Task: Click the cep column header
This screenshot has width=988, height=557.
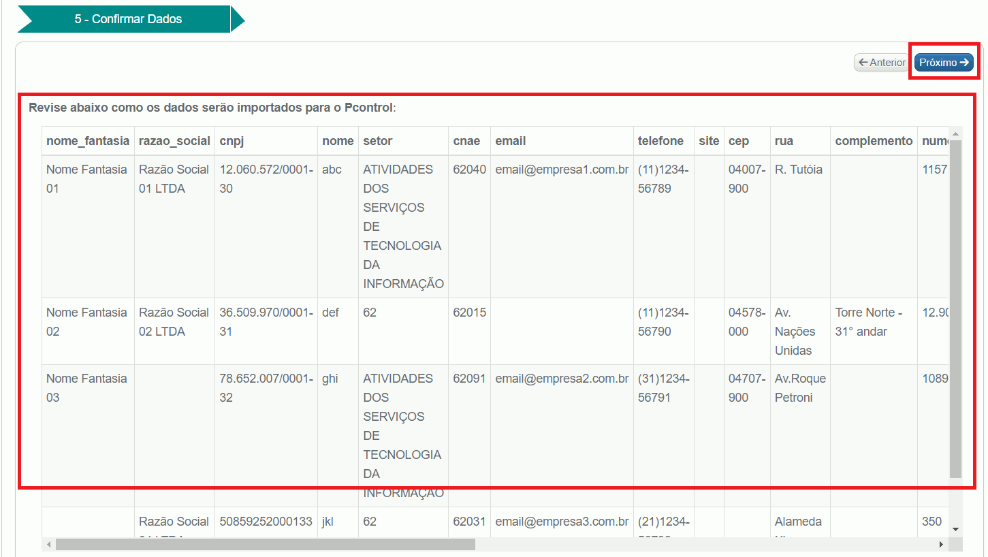Action: click(x=747, y=141)
